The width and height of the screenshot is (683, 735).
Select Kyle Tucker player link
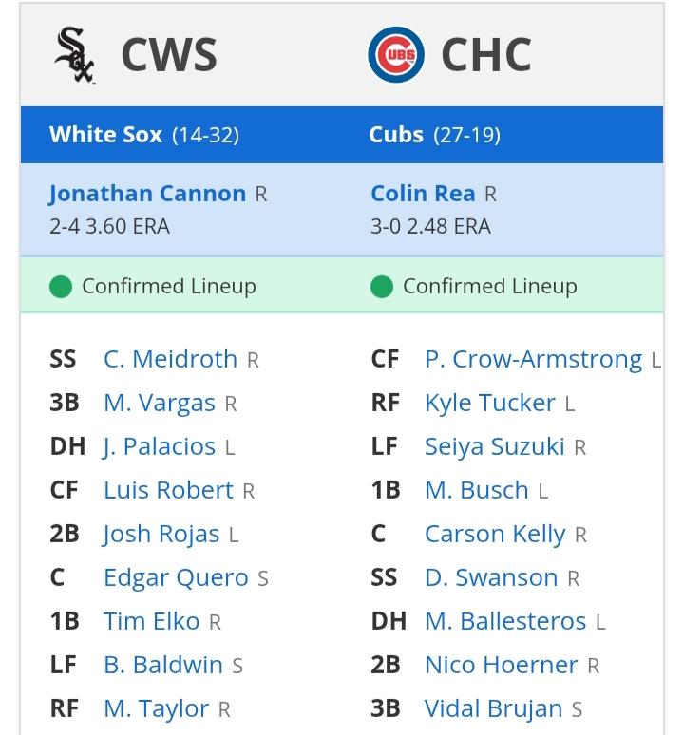490,404
